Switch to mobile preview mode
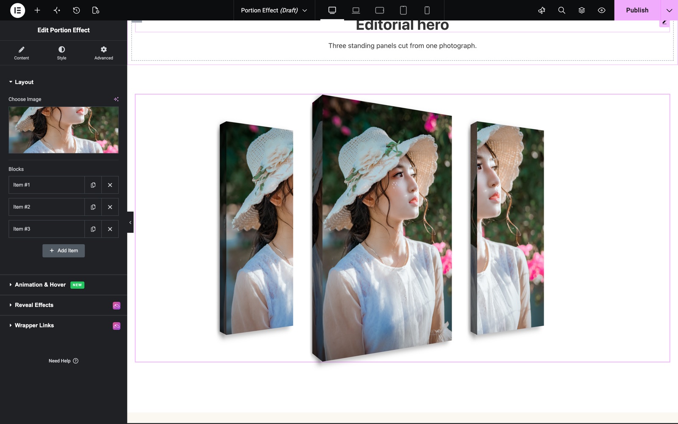 coord(427,10)
